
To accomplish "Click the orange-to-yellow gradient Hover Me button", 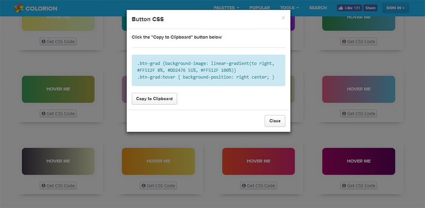I will (158, 161).
